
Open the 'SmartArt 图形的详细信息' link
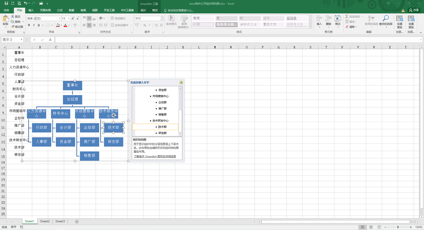click(154, 156)
